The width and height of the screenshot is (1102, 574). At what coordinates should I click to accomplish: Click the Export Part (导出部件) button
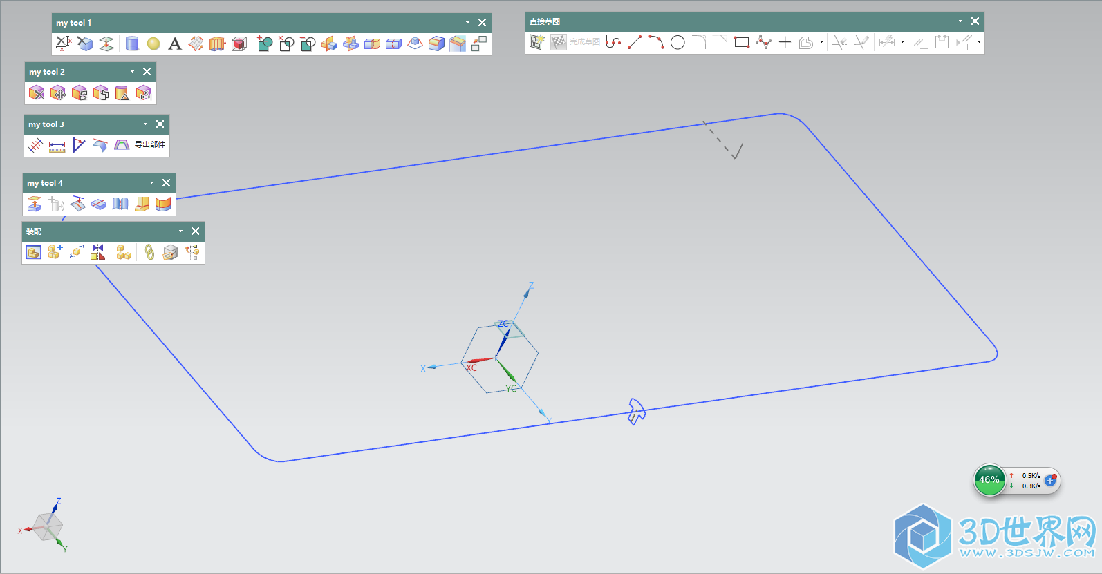tap(150, 144)
